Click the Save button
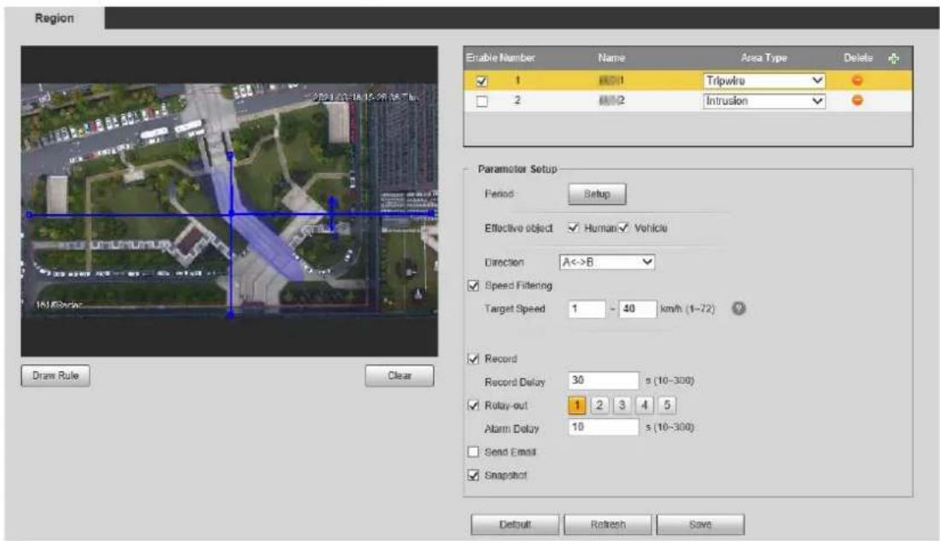The width and height of the screenshot is (940, 541). [x=700, y=524]
